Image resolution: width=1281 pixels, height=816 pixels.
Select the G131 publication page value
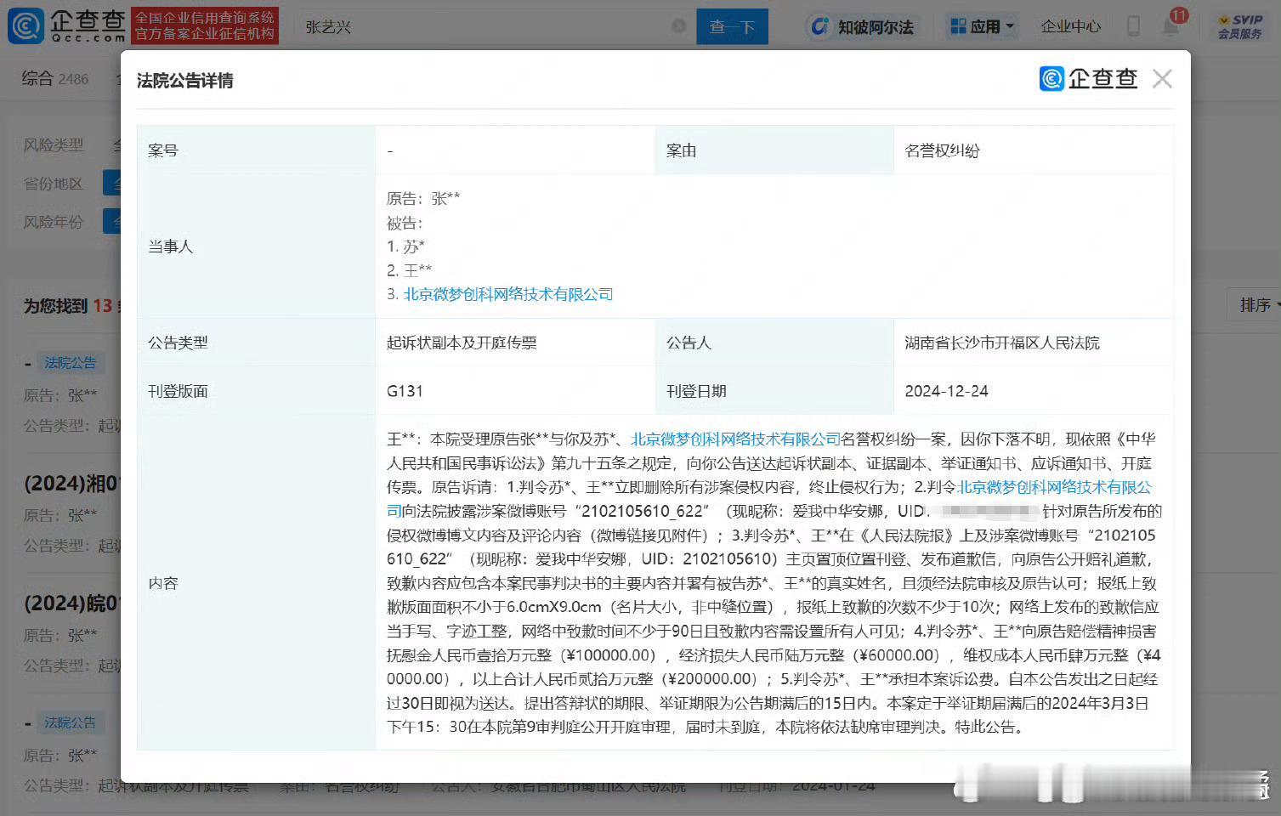coord(405,391)
